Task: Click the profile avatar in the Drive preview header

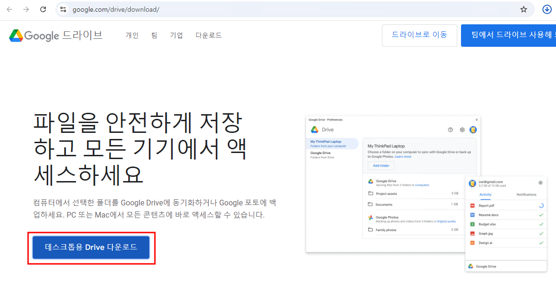Action: [x=473, y=130]
